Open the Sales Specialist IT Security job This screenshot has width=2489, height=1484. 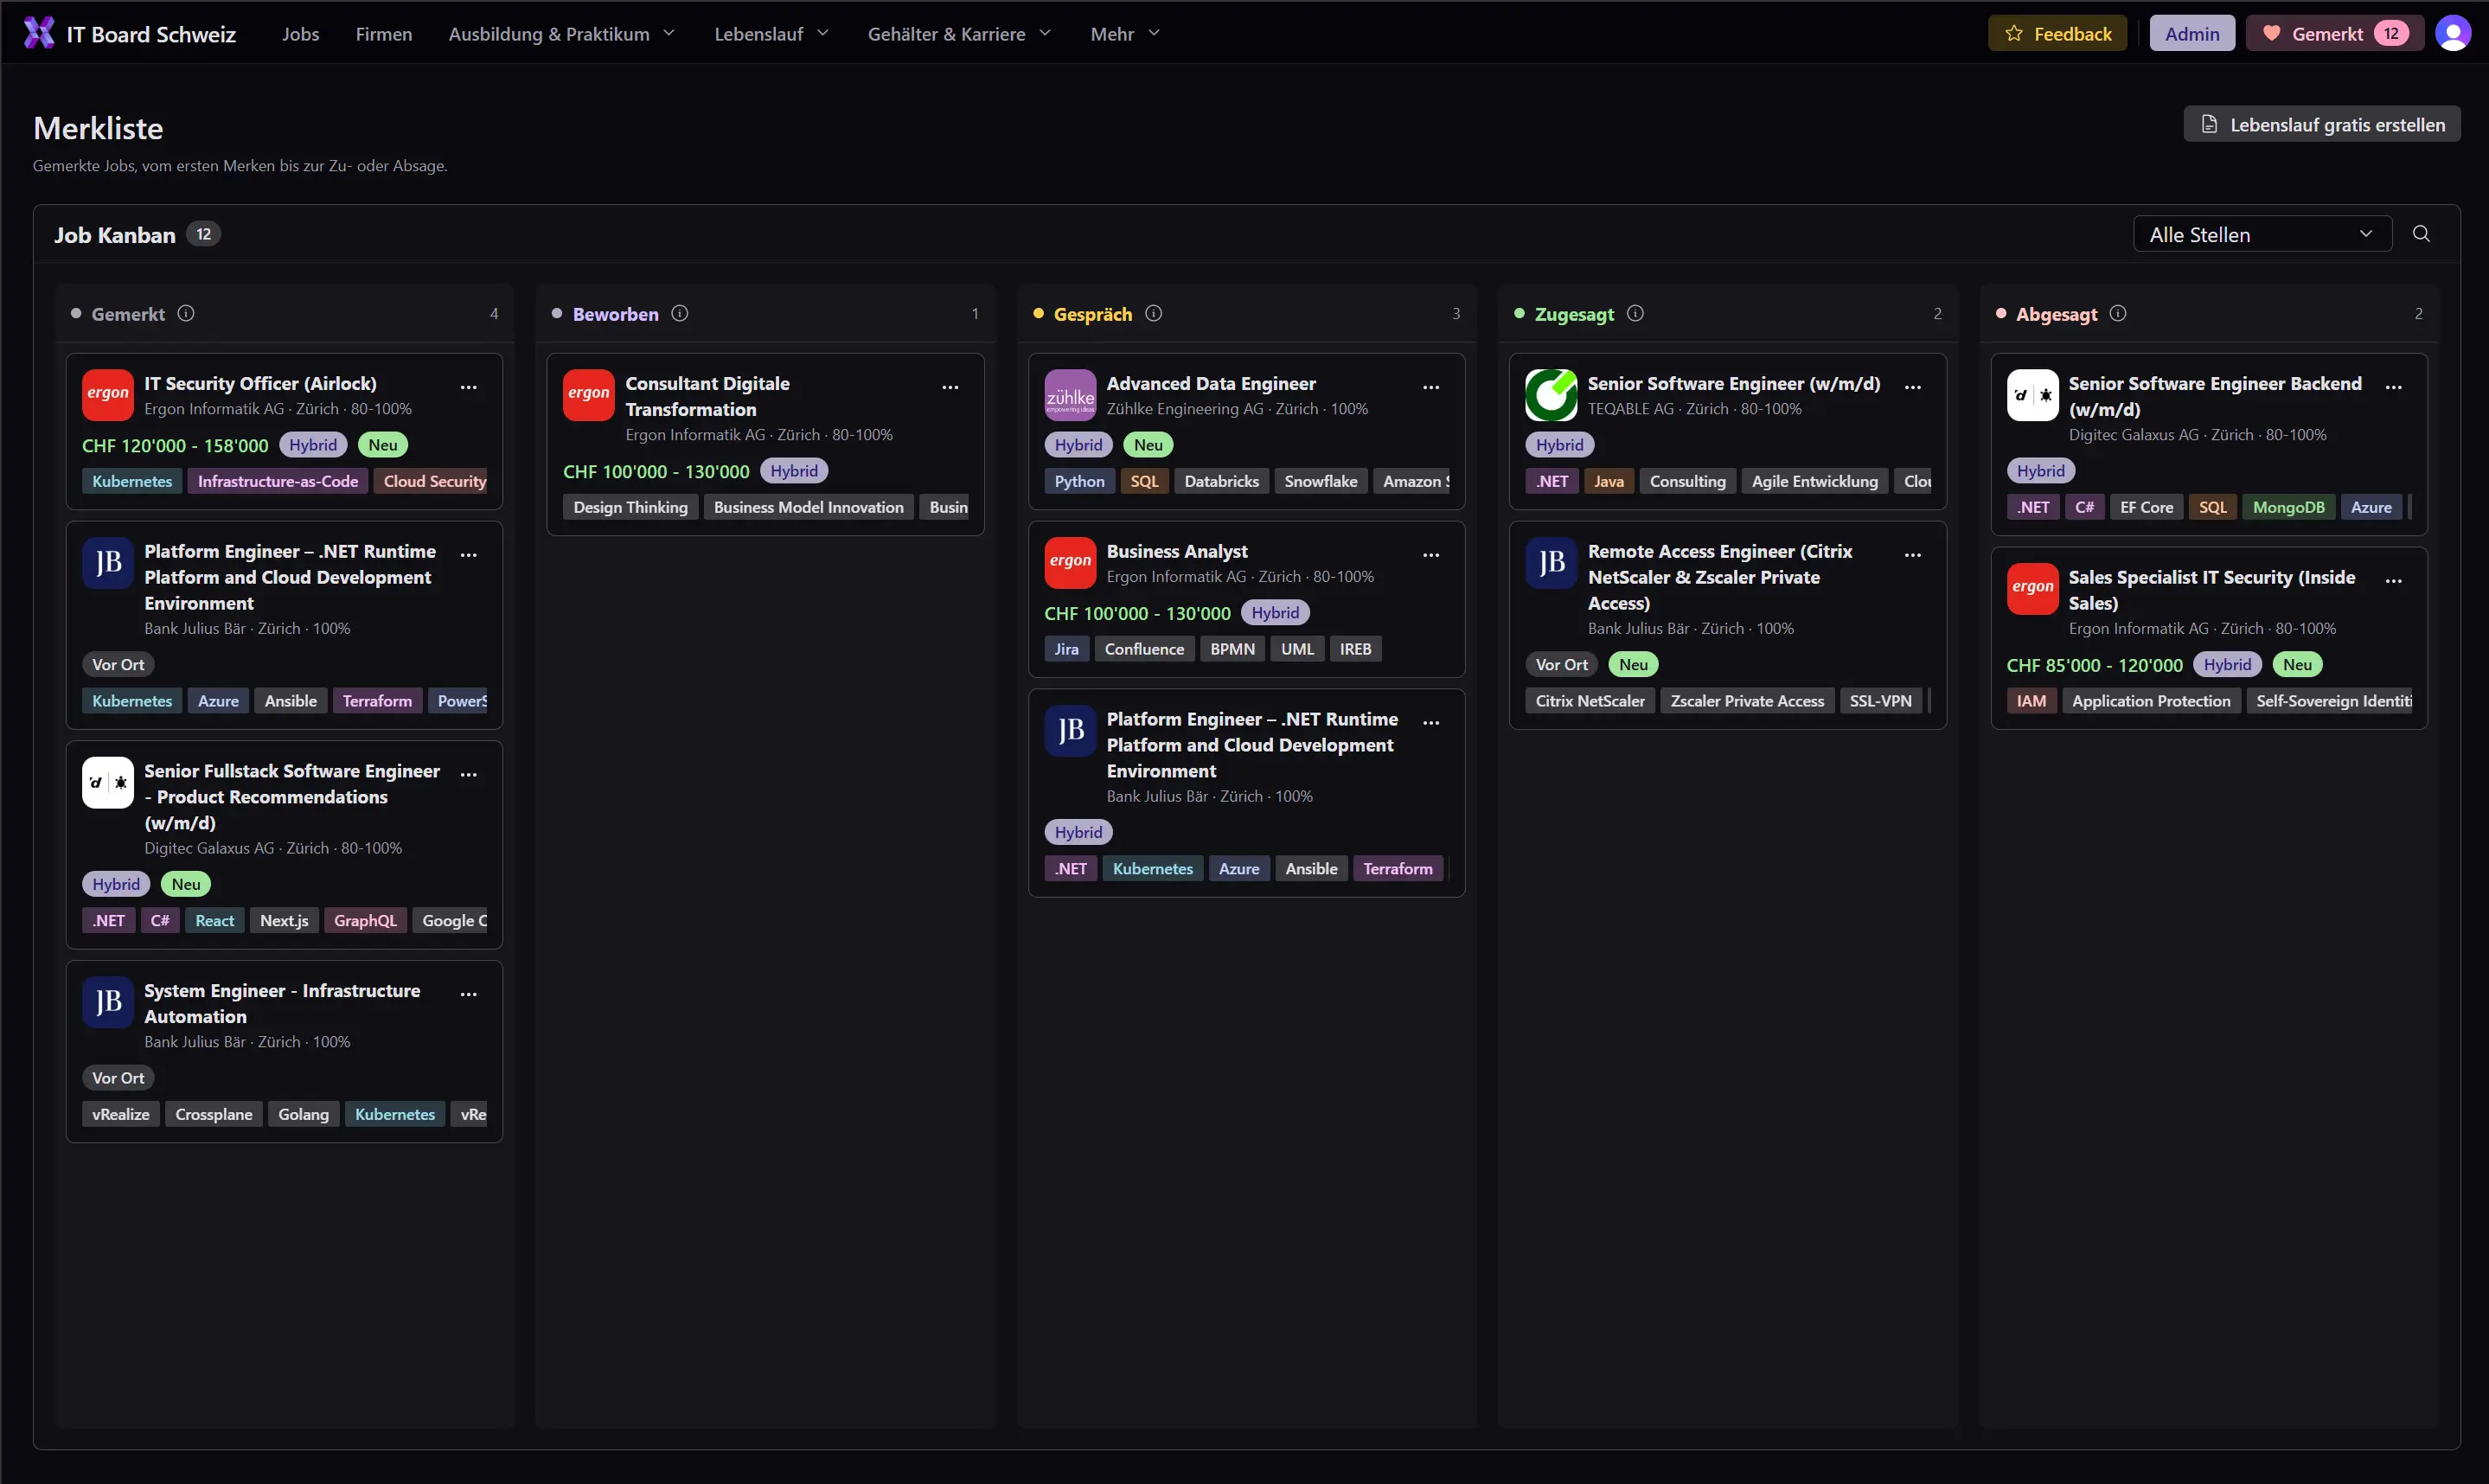click(2212, 590)
